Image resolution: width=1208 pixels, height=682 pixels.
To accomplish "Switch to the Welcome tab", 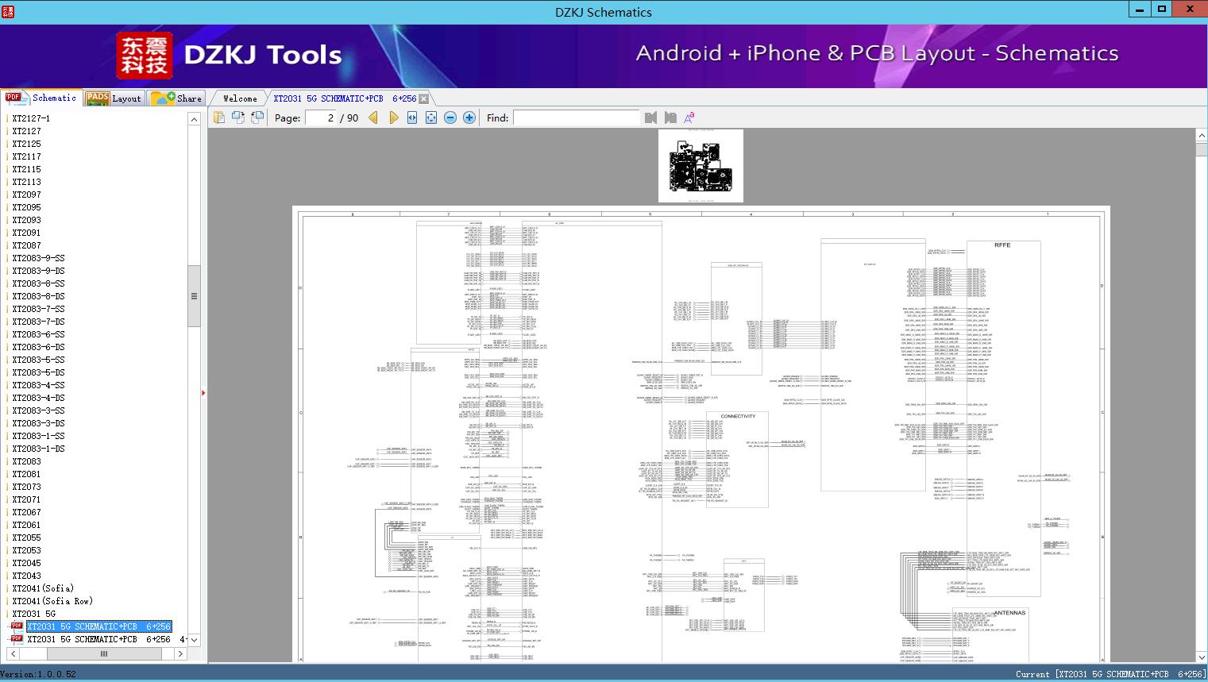I will (240, 98).
